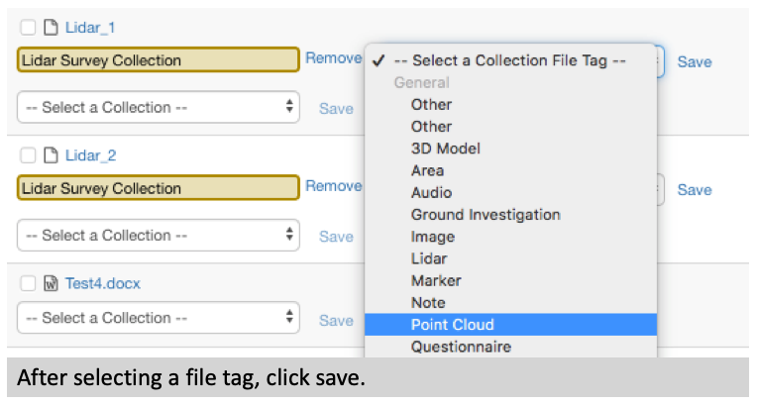Pick the 3D Model tag option
Screen dimensions: 757x406
[x=446, y=149]
